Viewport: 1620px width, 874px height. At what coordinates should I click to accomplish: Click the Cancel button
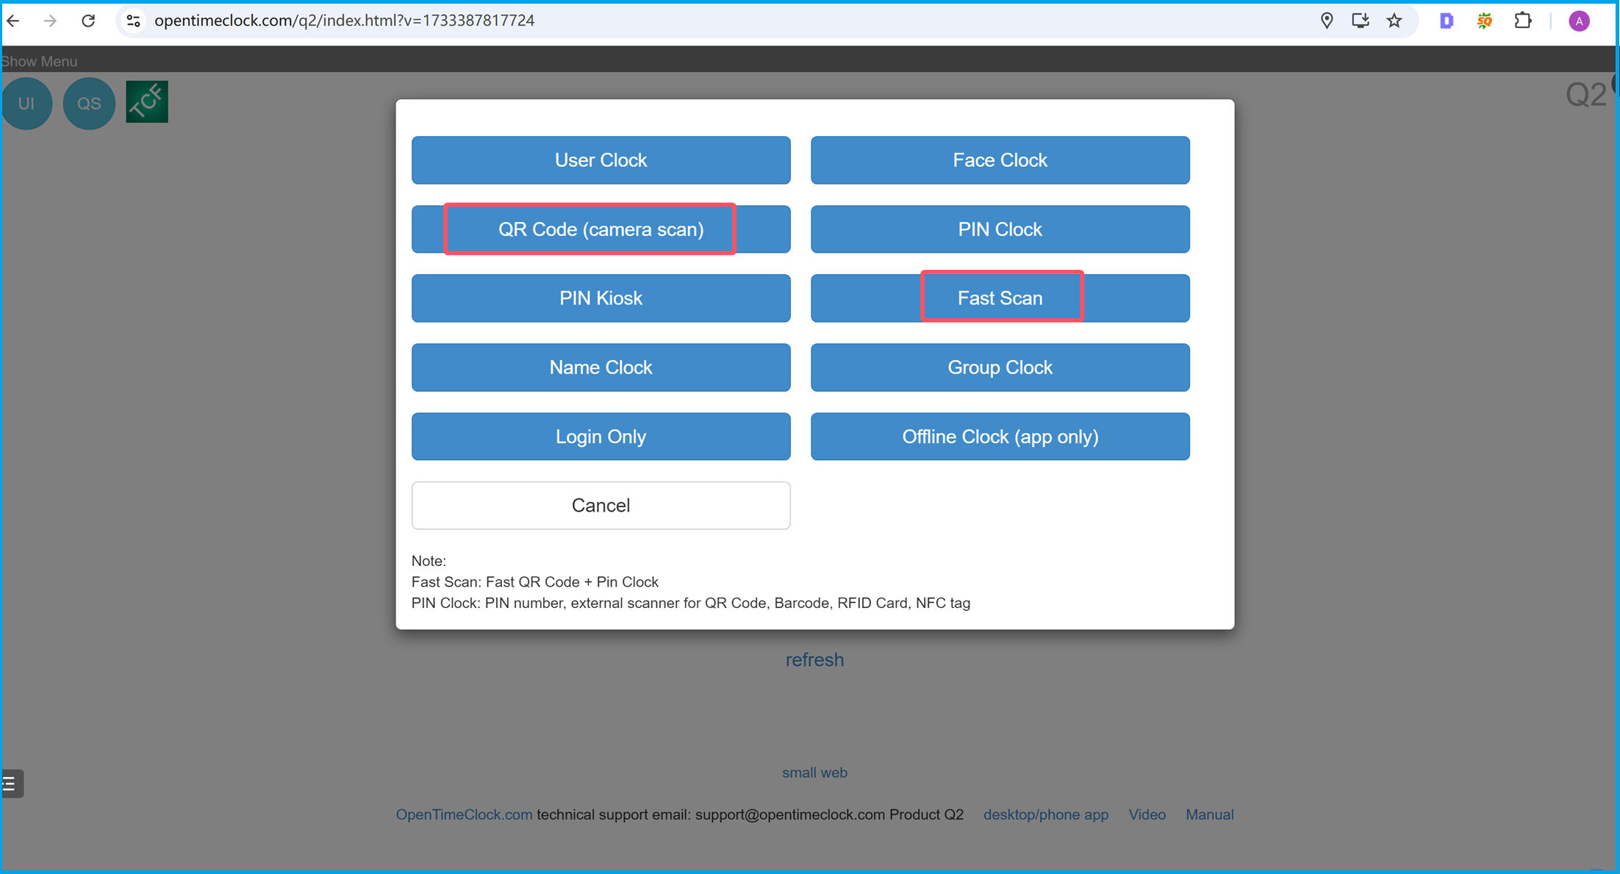tap(601, 505)
